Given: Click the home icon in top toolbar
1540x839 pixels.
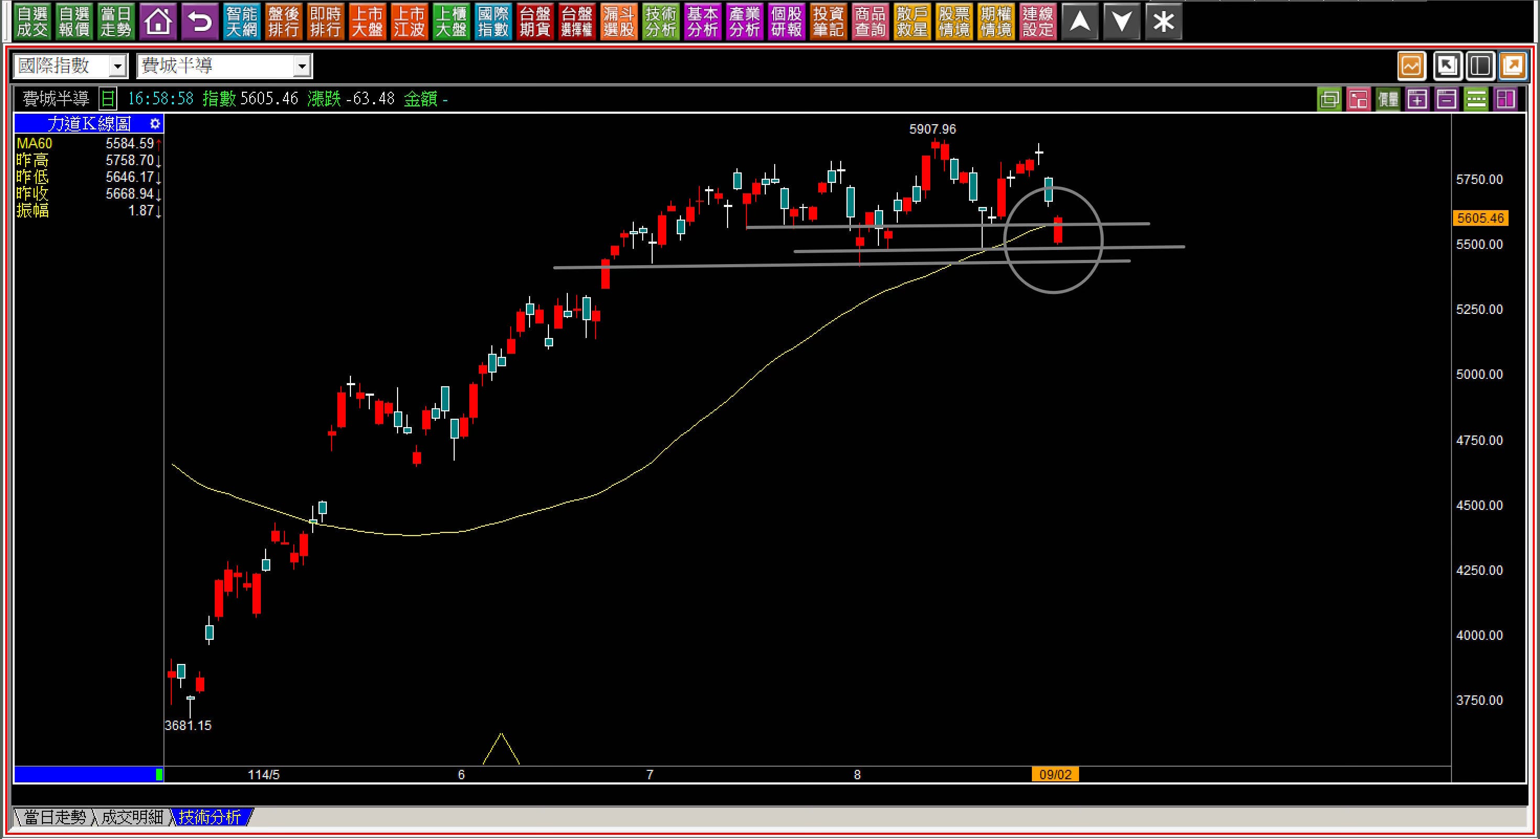Looking at the screenshot, I should pos(158,22).
